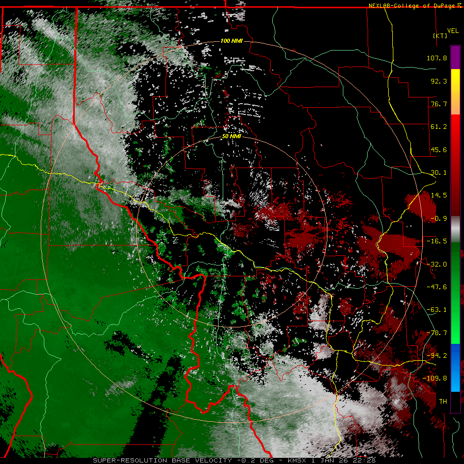Click the 14.5 value on the velocity scale
Screen dimensions: 464x464
tap(439, 195)
